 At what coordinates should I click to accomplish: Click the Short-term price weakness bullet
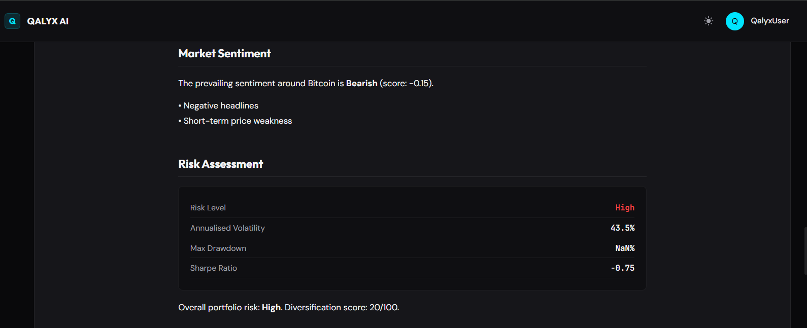click(x=235, y=121)
